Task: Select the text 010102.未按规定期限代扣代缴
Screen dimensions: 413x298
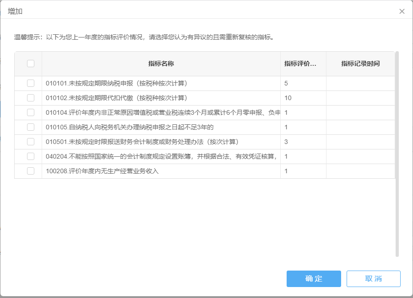Action: point(89,98)
